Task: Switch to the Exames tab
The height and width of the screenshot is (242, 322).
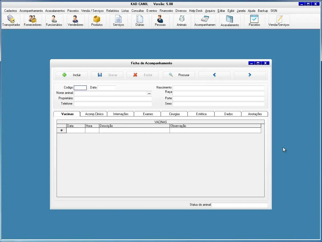Action: click(148, 114)
